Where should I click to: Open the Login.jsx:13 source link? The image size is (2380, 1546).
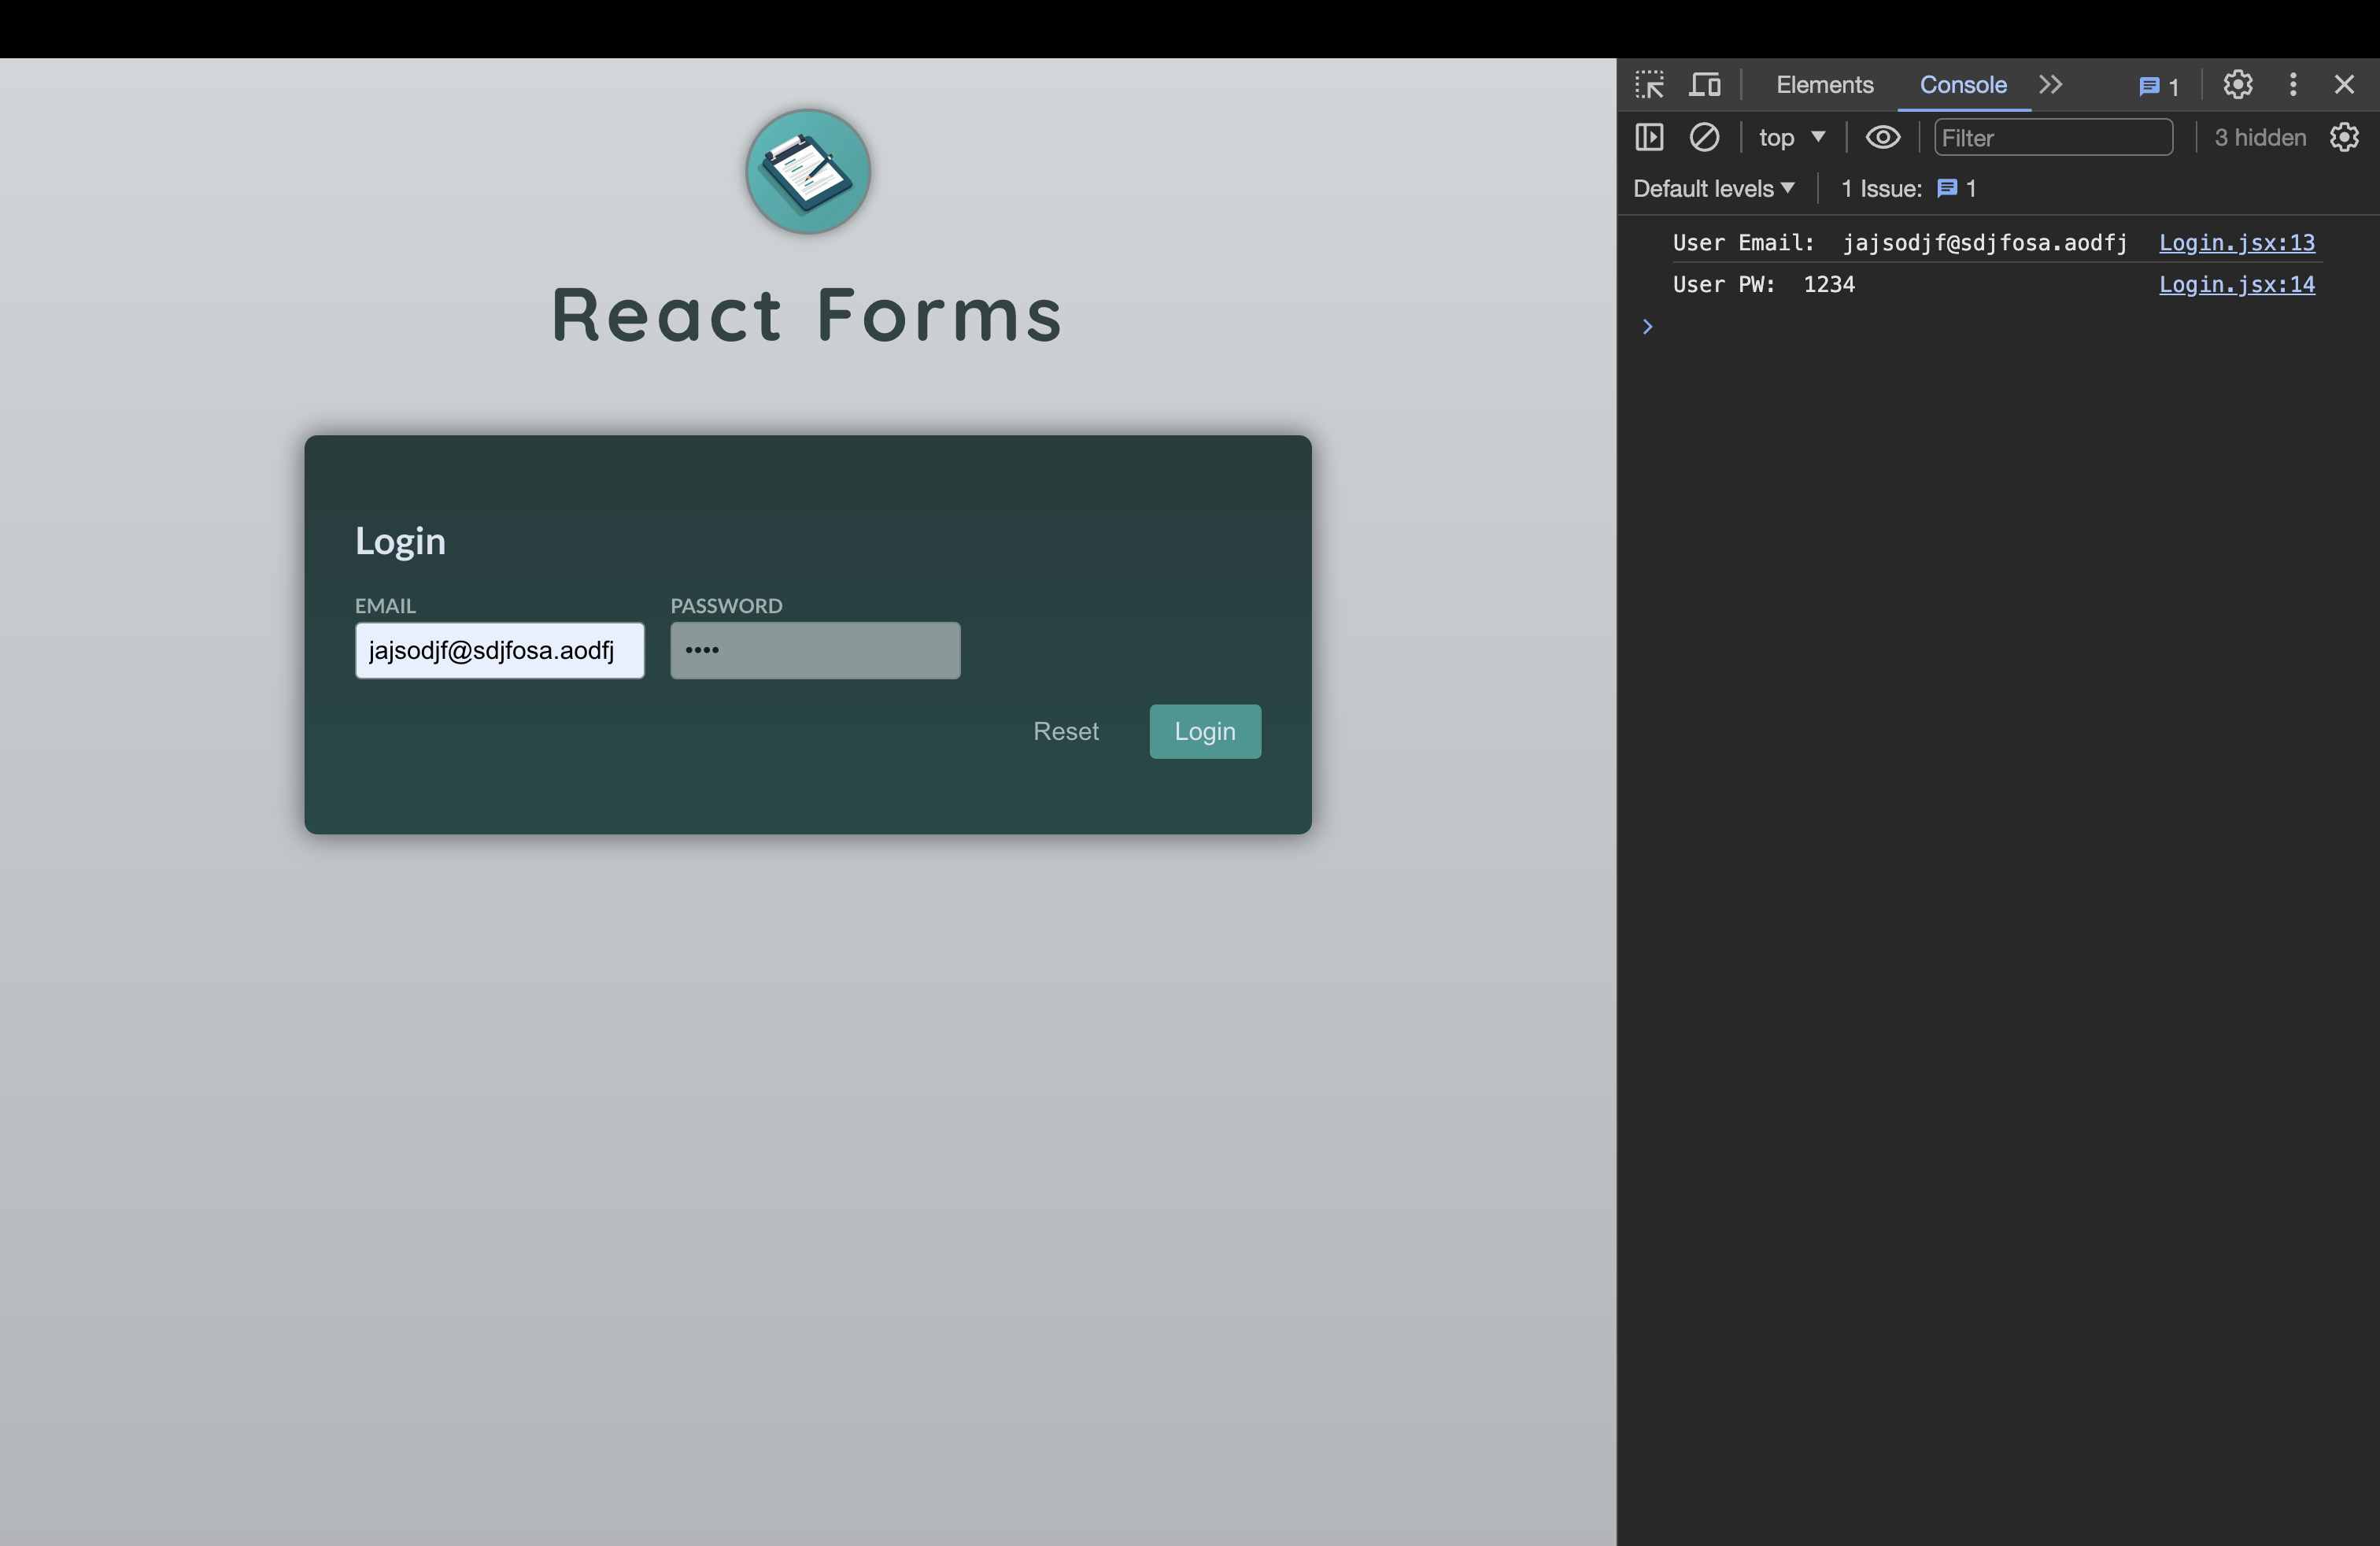pyautogui.click(x=2236, y=243)
